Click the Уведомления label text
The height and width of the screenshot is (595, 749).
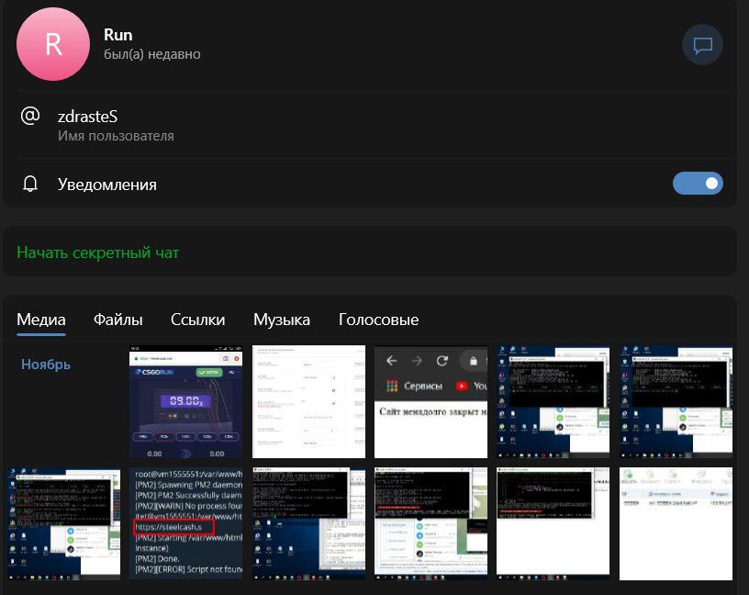pos(107,185)
